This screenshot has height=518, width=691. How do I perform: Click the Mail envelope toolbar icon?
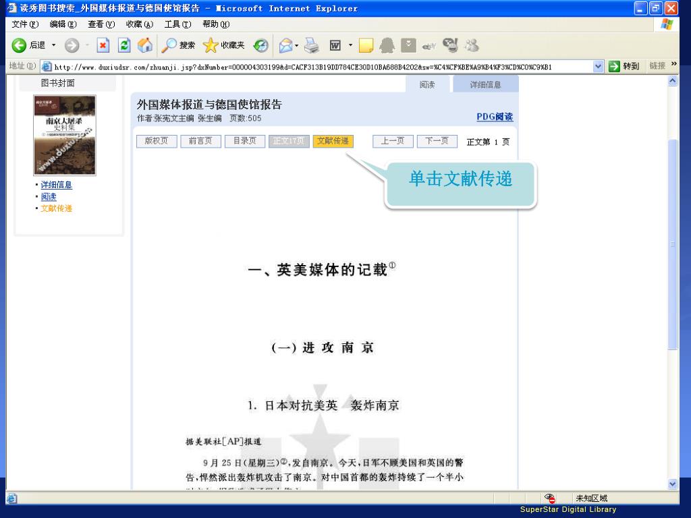point(285,45)
